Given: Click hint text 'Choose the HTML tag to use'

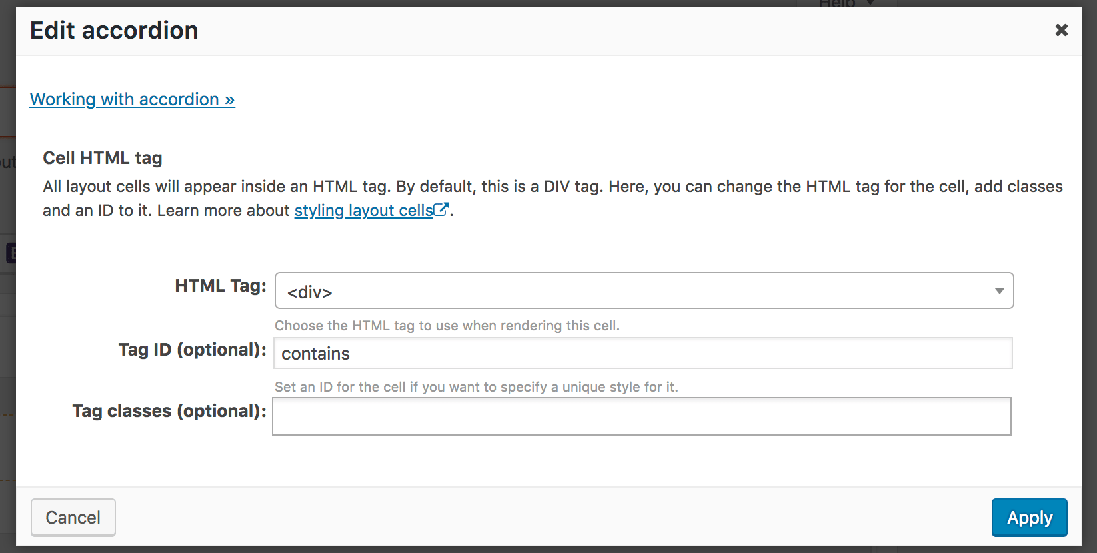Looking at the screenshot, I should [x=447, y=326].
